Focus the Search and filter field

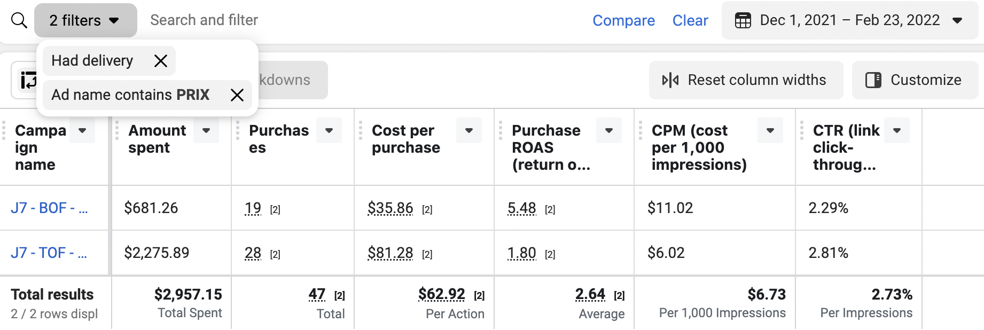321,20
